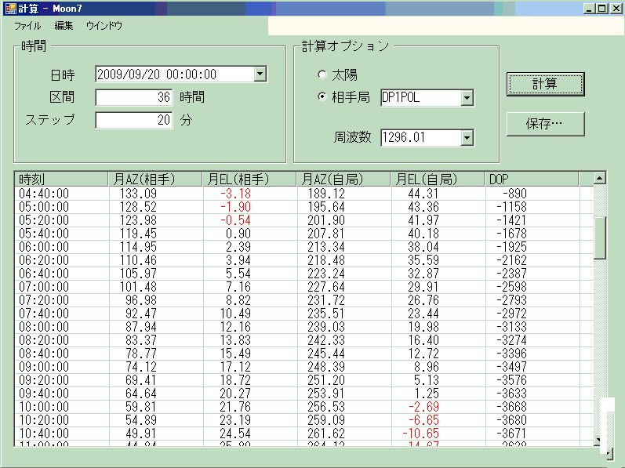This screenshot has width=625, height=468.
Task: Open the ウインドウ menu
Action: [104, 26]
